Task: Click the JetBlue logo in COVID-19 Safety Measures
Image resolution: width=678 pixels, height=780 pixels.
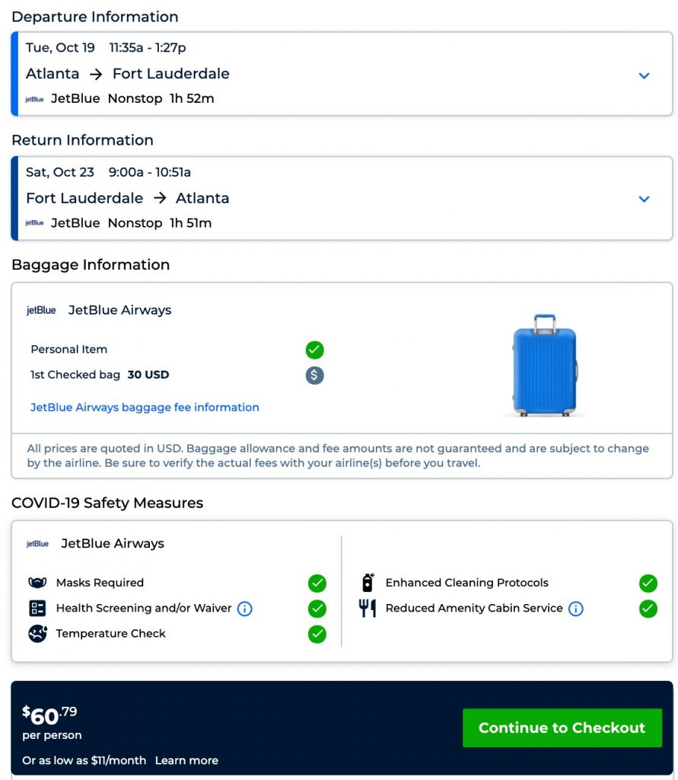Action: pos(37,544)
